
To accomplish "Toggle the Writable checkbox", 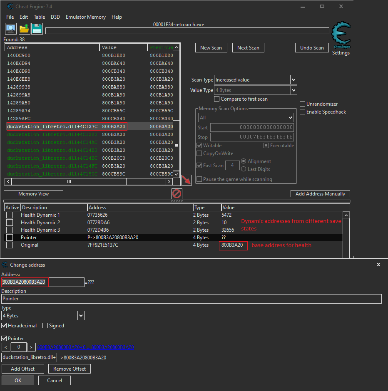I will click(x=199, y=146).
